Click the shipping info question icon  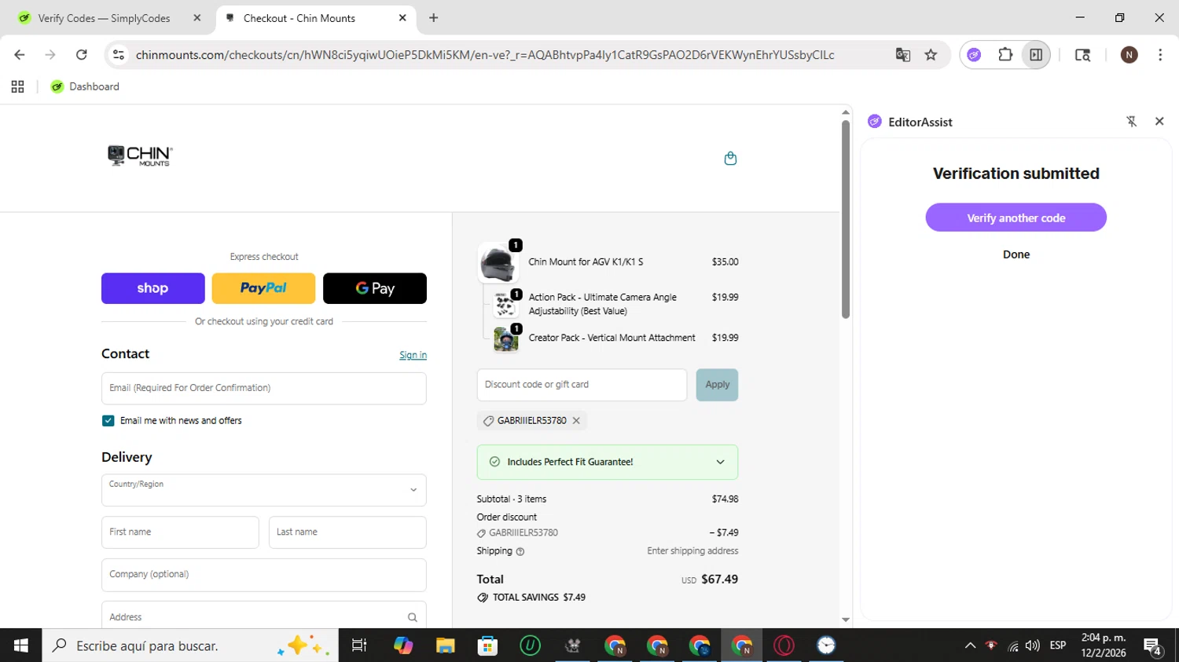[x=520, y=551]
